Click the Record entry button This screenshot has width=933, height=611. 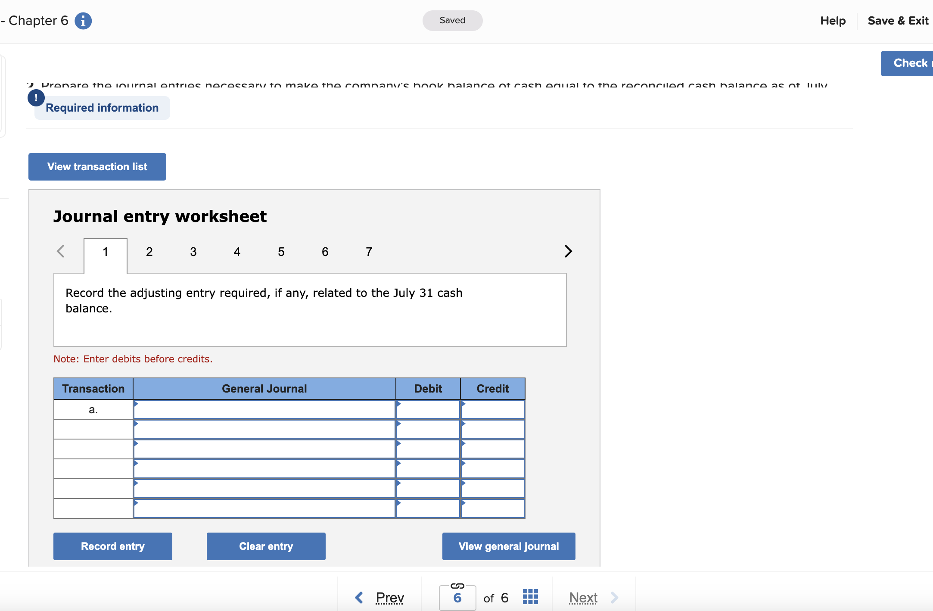coord(112,546)
